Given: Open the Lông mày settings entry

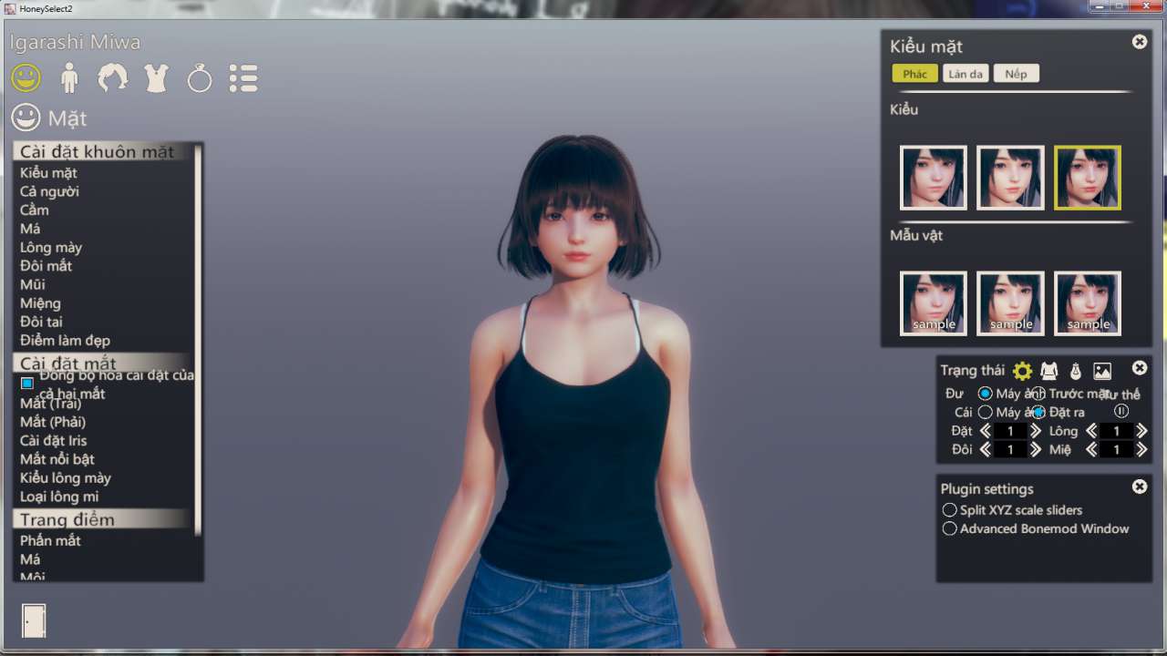Looking at the screenshot, I should tap(51, 247).
